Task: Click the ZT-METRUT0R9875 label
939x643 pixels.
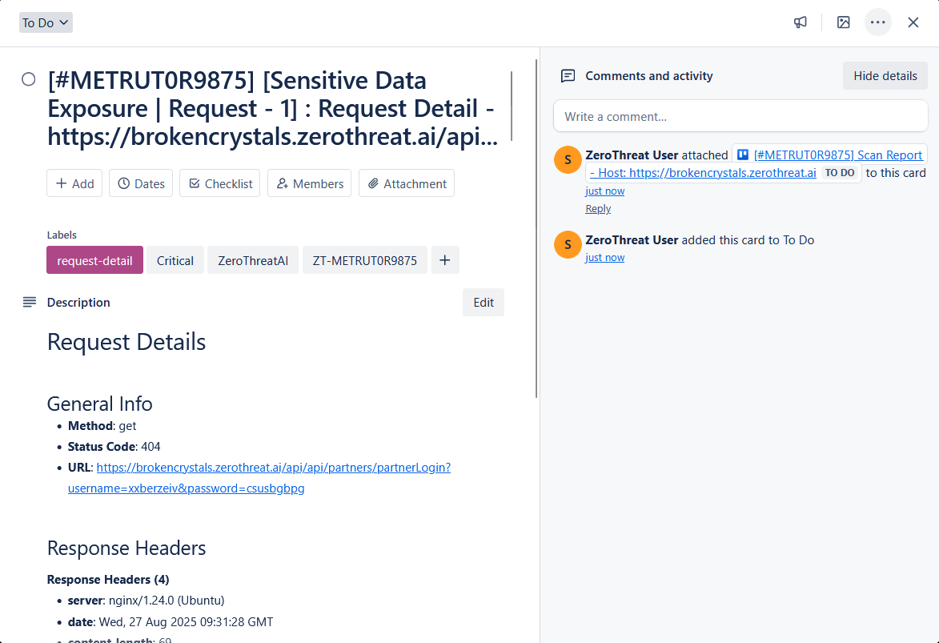Action: (x=364, y=260)
